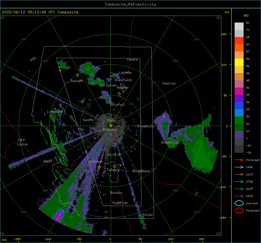Click the orange 111V arrow legend icon
Image resolution: width=261 pixels, height=243 pixels.
[239, 174]
